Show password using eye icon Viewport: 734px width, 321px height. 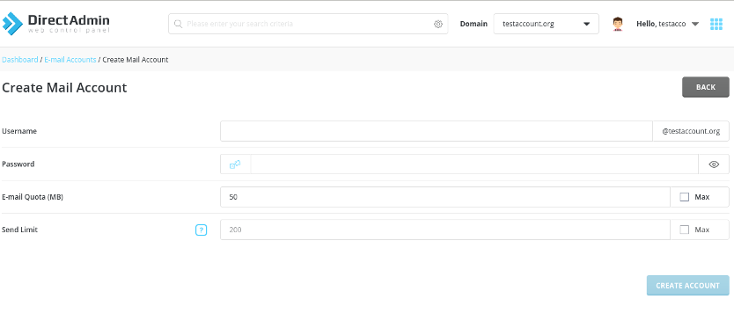(714, 164)
